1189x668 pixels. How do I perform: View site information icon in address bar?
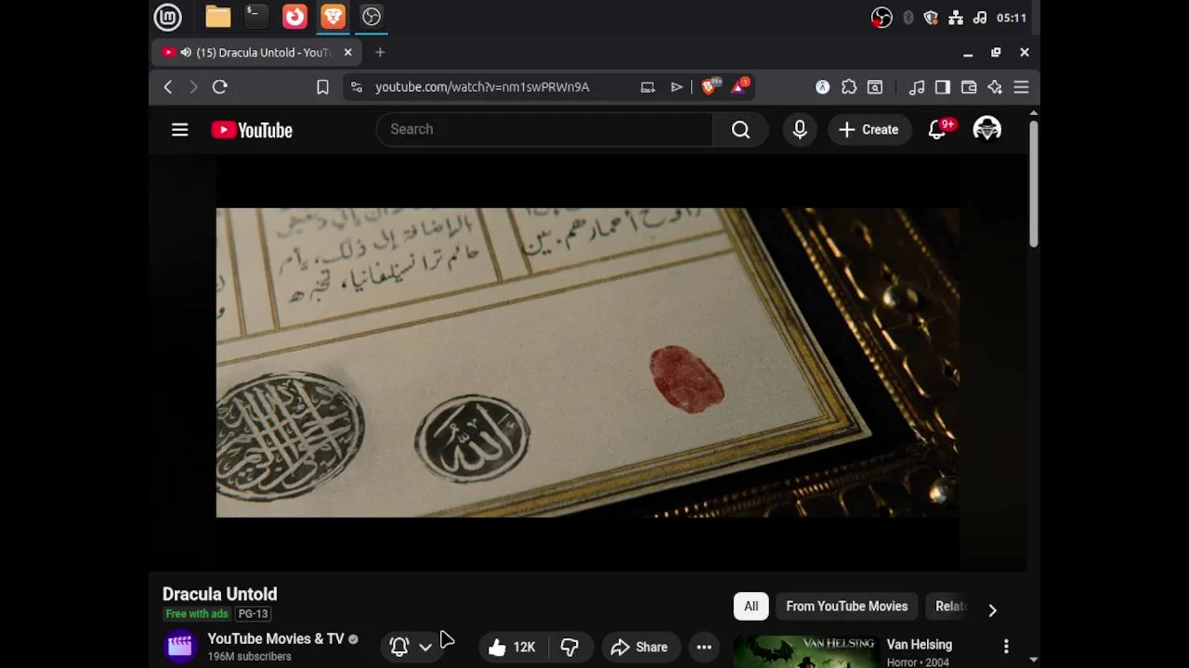point(357,87)
